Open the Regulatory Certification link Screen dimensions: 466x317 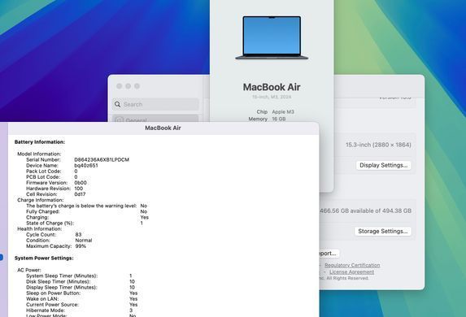352,265
